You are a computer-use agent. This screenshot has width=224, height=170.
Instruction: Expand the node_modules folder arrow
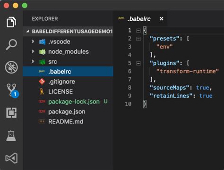[x=33, y=51]
